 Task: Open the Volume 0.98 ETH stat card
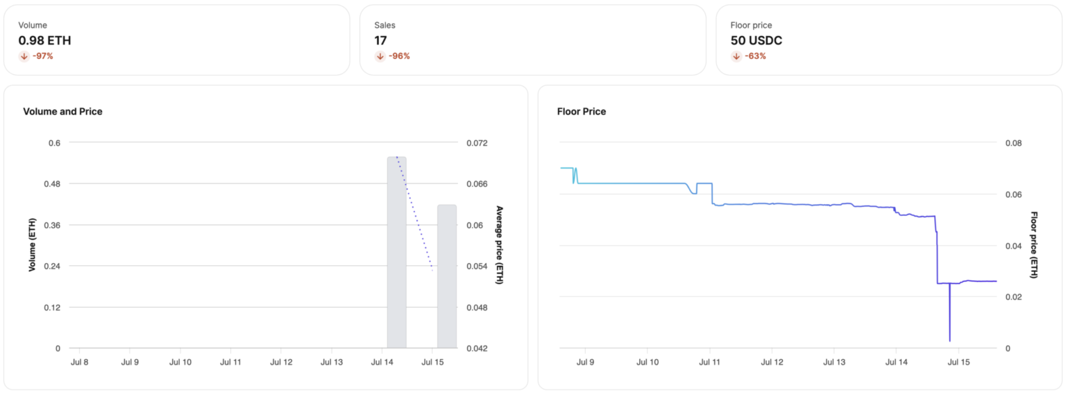[x=176, y=40]
